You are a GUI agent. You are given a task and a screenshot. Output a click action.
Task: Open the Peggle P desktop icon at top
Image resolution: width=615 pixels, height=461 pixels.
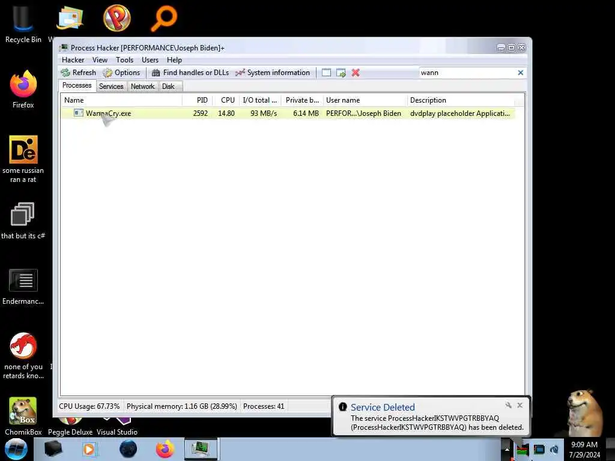click(x=117, y=17)
